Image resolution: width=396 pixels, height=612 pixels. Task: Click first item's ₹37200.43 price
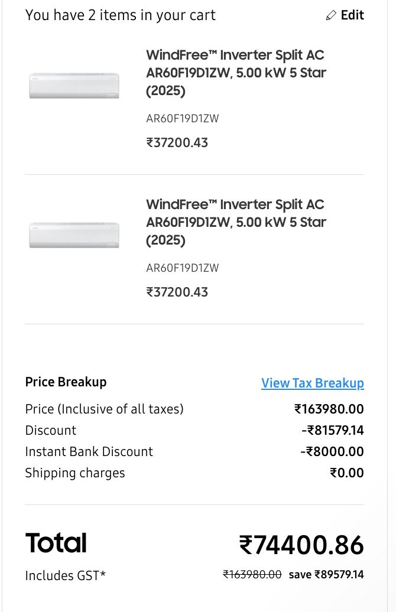177,142
